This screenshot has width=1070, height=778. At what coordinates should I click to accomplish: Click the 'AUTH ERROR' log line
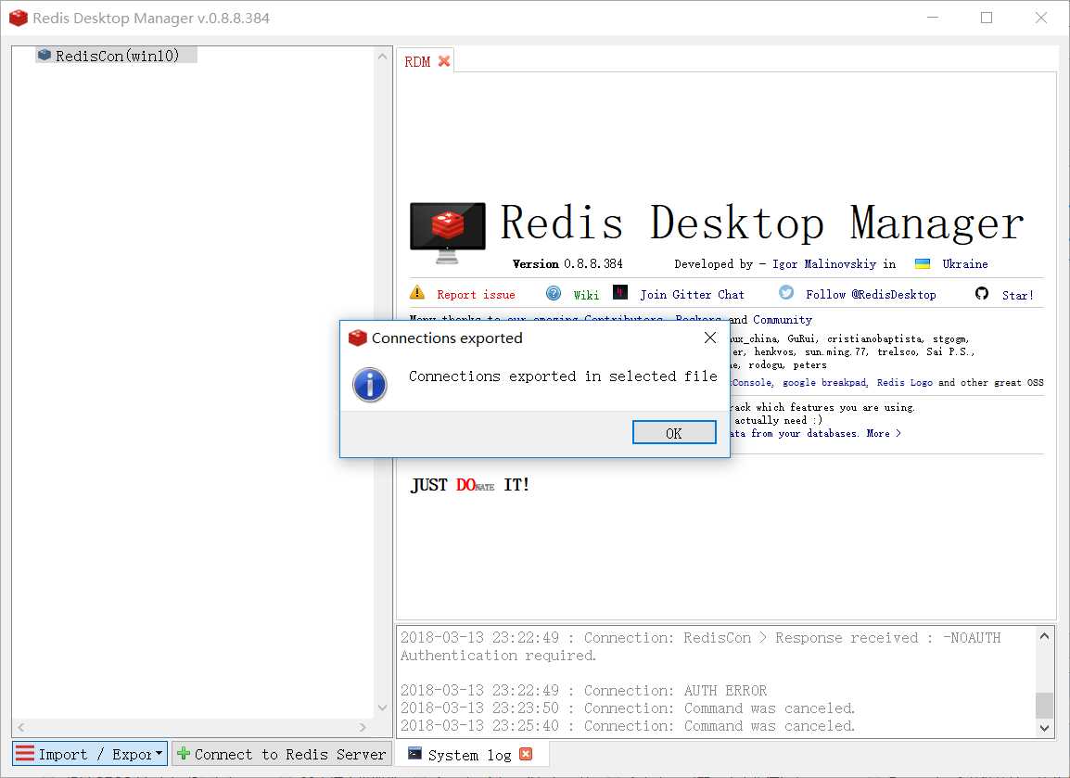point(583,691)
